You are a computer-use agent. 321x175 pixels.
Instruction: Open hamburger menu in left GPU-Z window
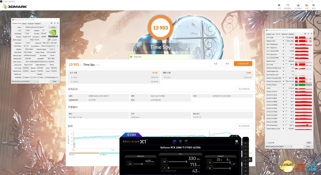(x=57, y=23)
